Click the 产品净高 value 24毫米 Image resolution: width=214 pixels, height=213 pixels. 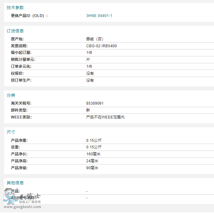(92, 161)
